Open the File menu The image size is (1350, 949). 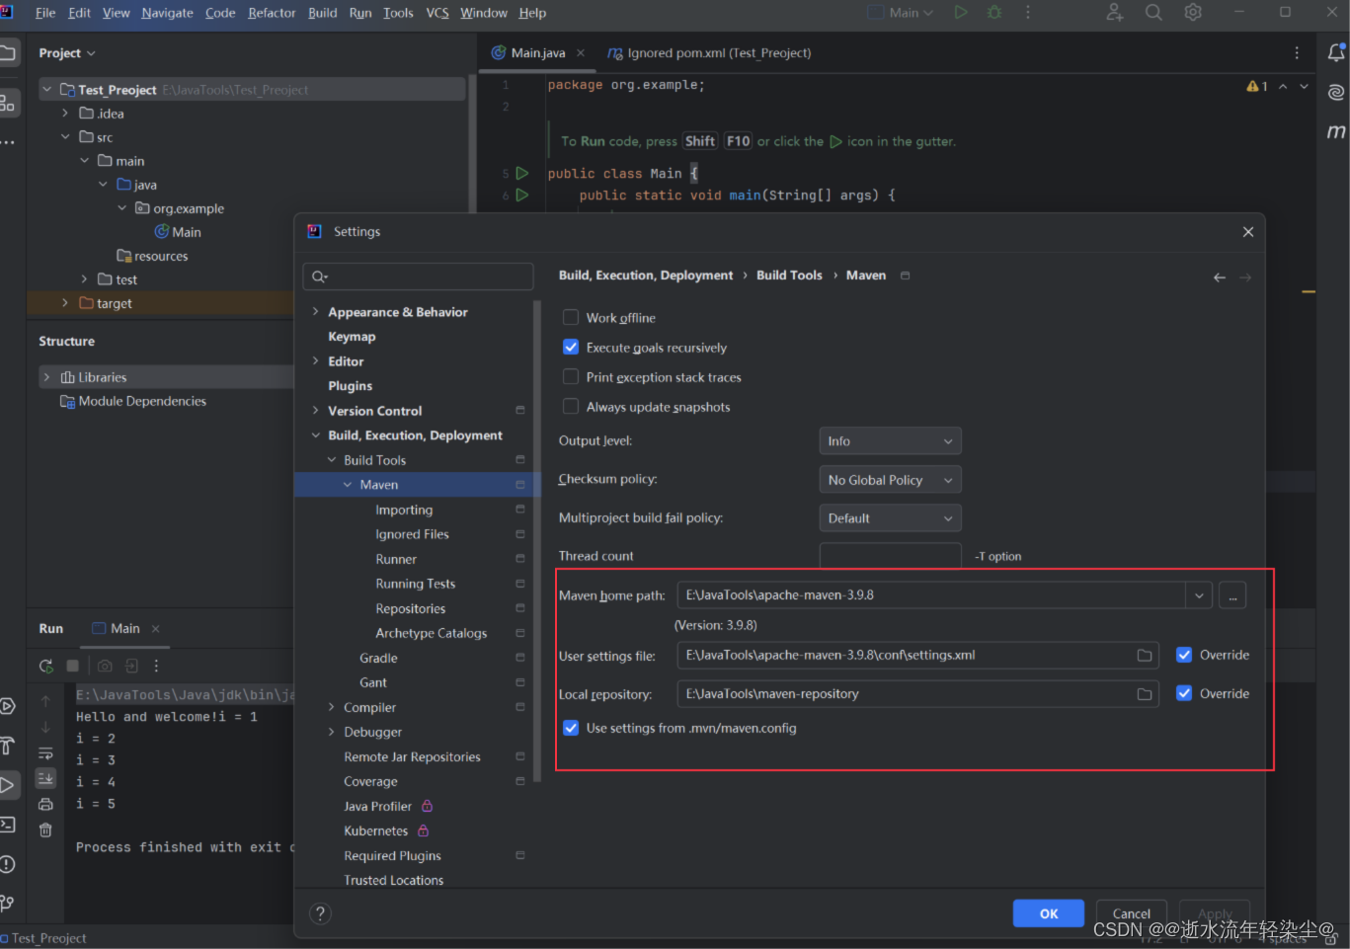click(x=45, y=13)
